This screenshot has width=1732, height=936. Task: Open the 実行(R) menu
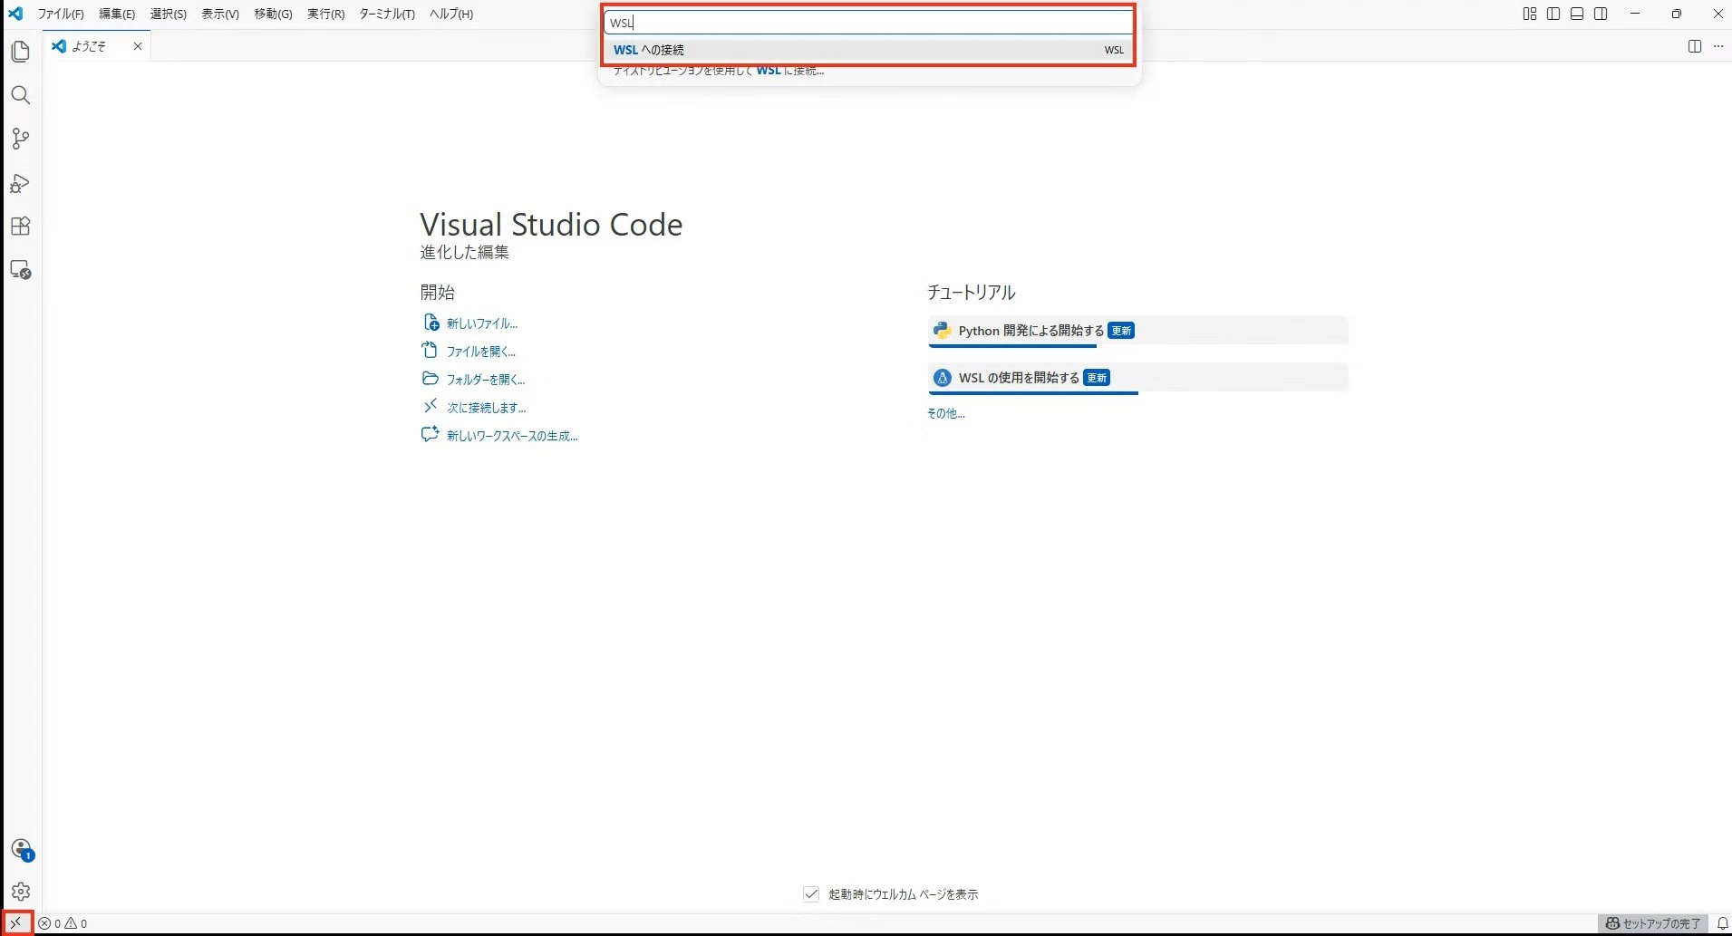pyautogui.click(x=326, y=14)
